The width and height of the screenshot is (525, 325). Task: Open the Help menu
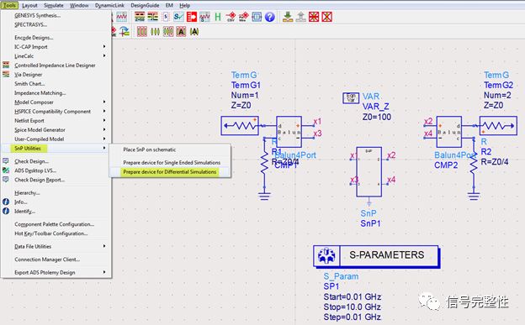(184, 5)
